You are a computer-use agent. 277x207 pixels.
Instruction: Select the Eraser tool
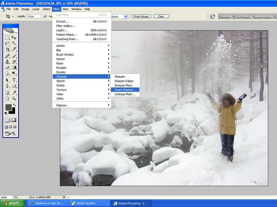pos(7,67)
